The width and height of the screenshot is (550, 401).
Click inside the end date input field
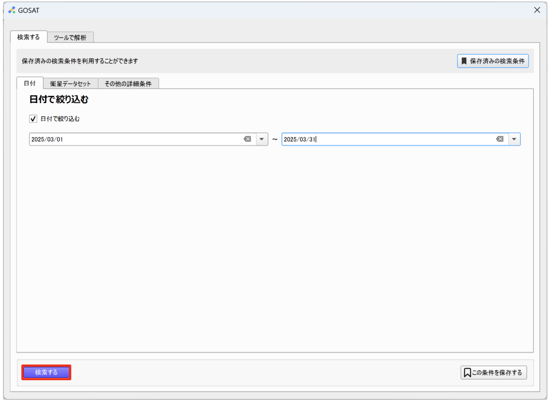pos(387,139)
